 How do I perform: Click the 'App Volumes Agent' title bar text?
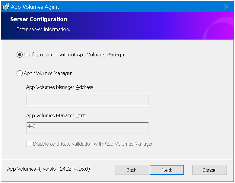(35, 7)
